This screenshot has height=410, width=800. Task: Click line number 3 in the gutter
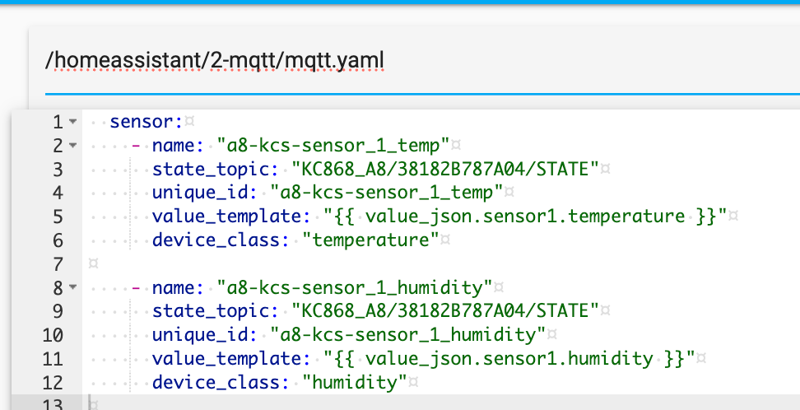[58, 170]
